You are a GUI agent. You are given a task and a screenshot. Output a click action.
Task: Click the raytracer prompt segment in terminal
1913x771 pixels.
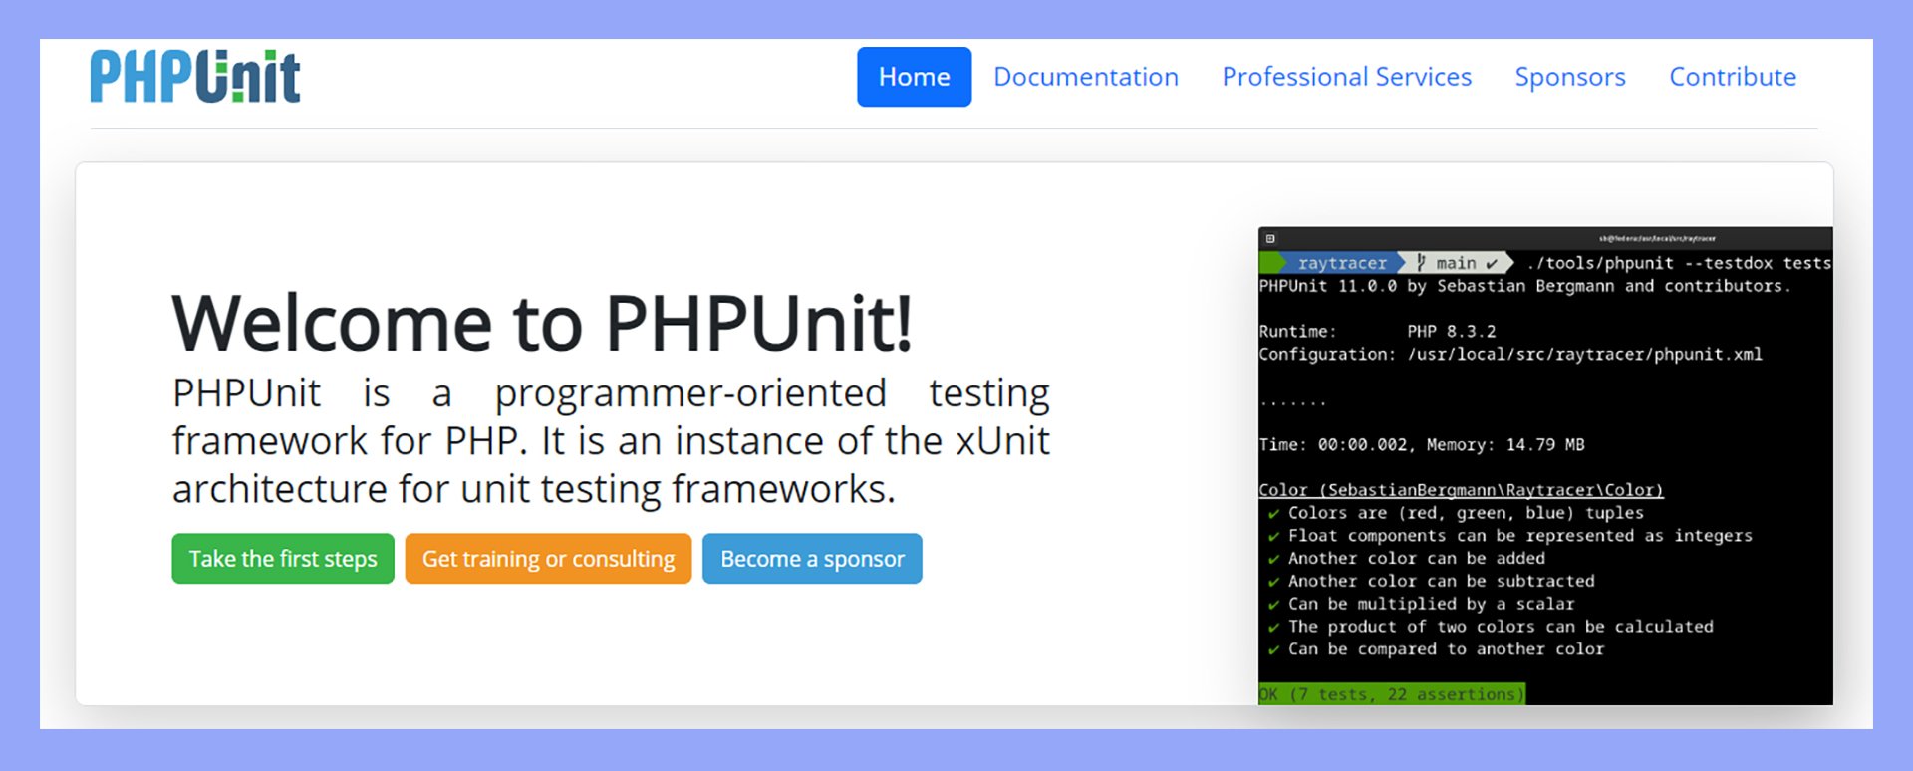(x=1341, y=263)
